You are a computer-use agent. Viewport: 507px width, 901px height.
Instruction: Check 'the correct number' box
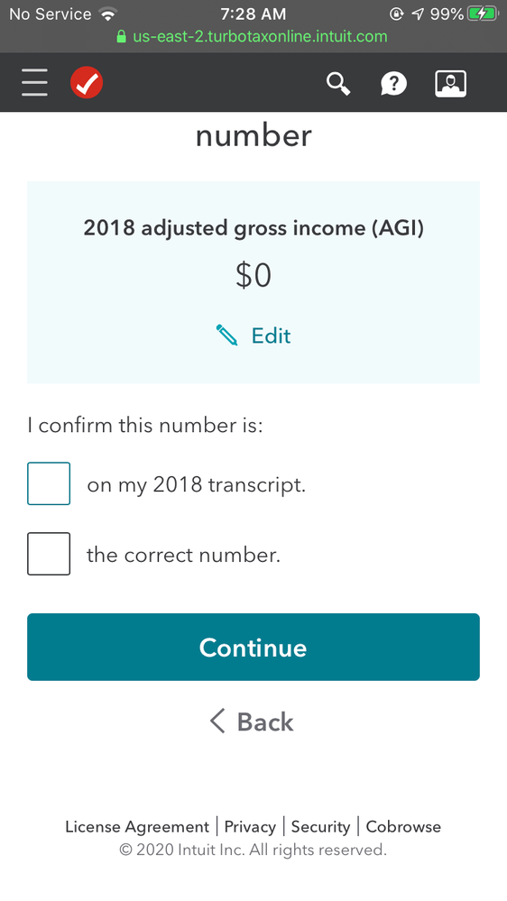point(49,554)
